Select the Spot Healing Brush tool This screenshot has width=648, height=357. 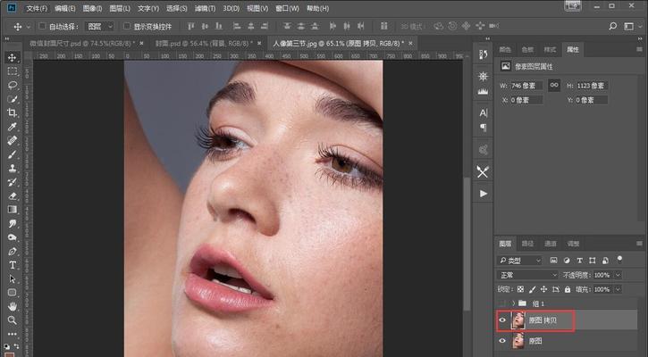point(12,140)
